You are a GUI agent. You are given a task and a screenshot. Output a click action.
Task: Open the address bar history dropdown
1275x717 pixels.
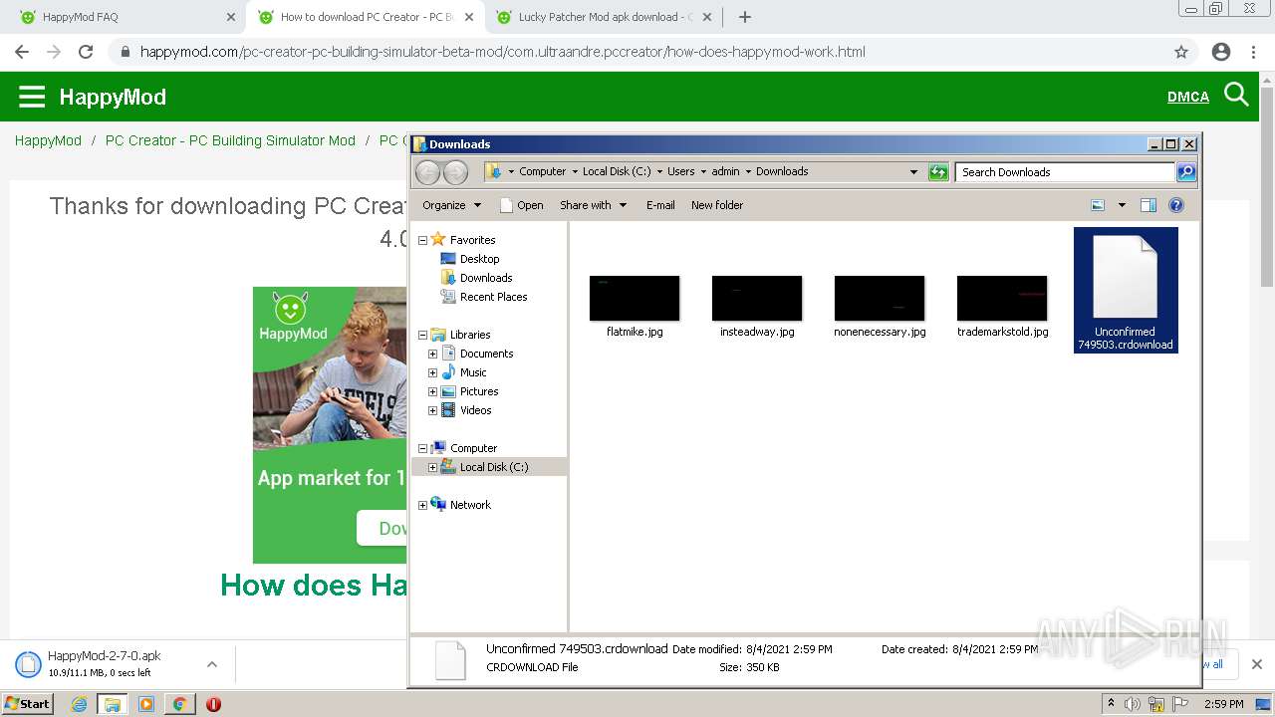[913, 172]
